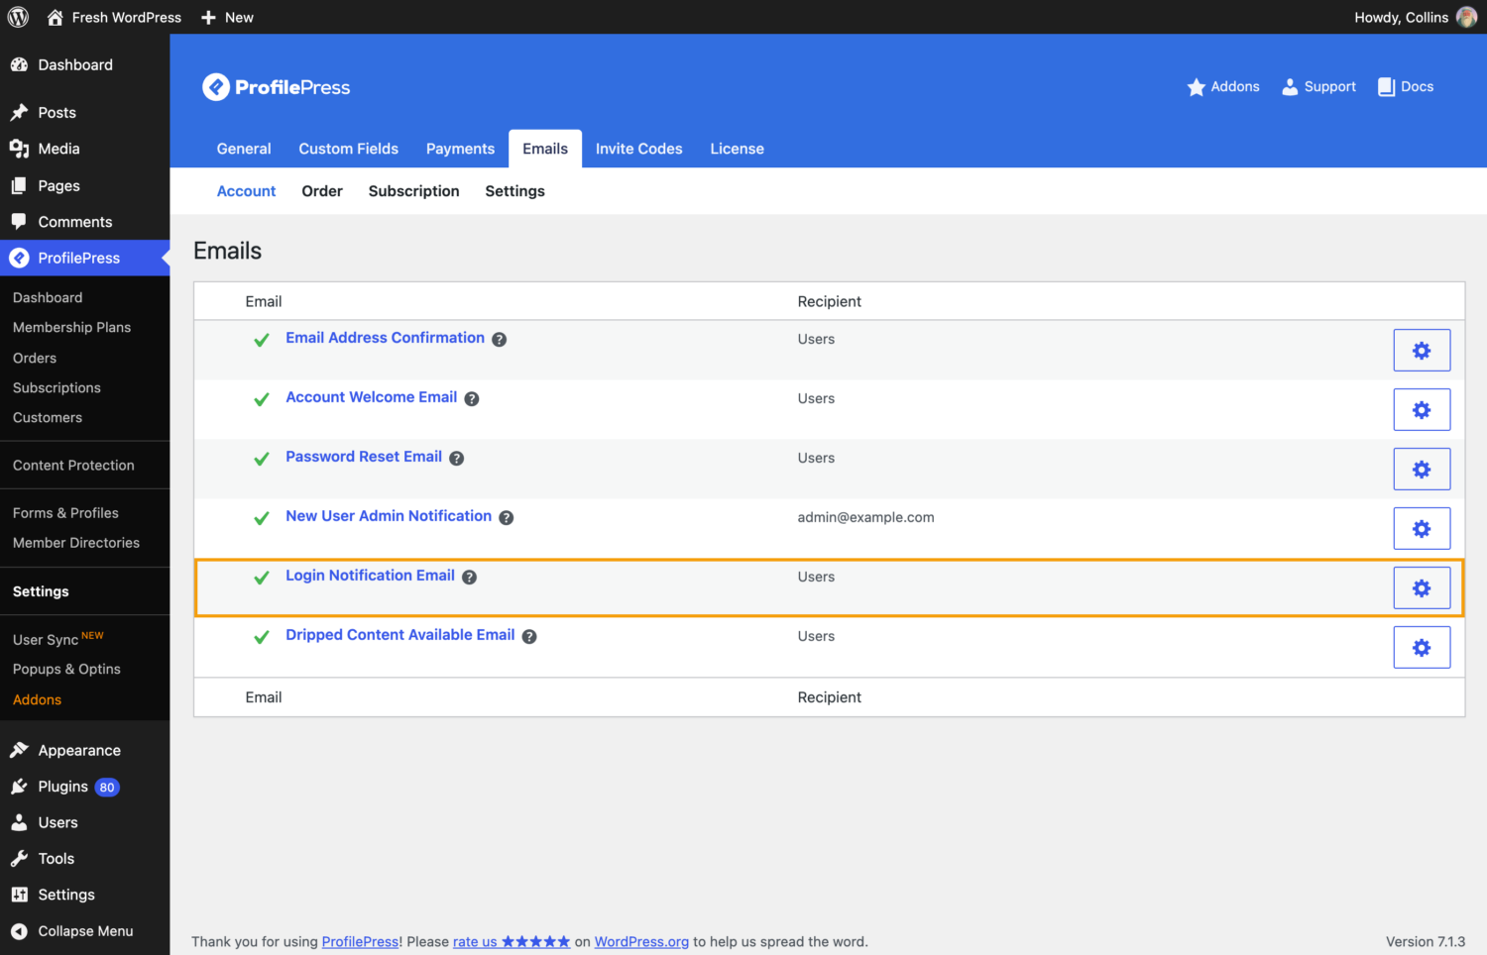1487x955 pixels.
Task: Open Docs in ProfilePress header
Action: [1406, 86]
